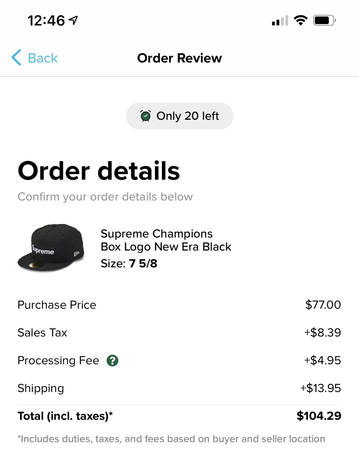359x458 pixels.
Task: Select the product name Supreme Champions Box Logo
Action: pyautogui.click(x=166, y=240)
